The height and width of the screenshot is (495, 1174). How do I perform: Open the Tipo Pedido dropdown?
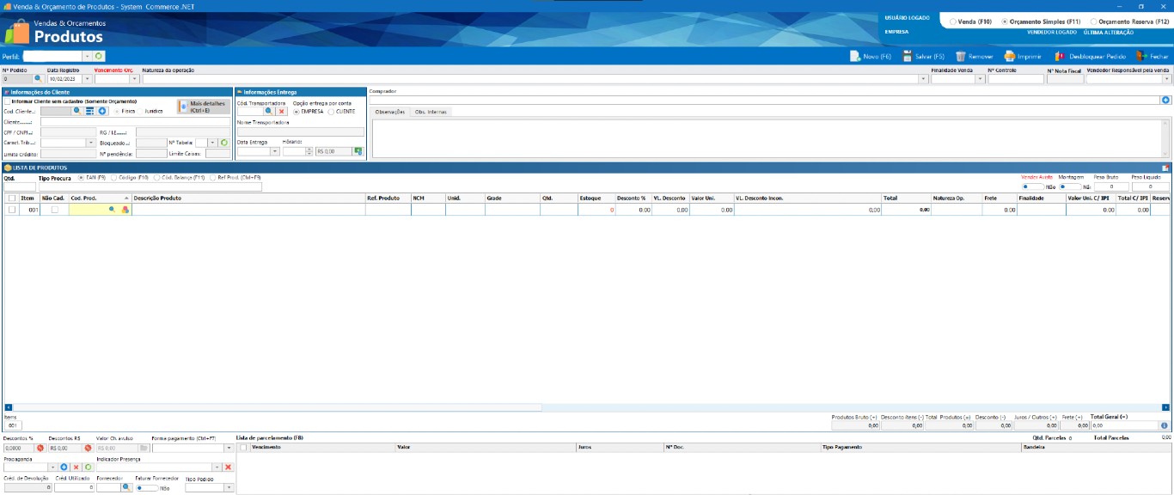click(x=229, y=487)
